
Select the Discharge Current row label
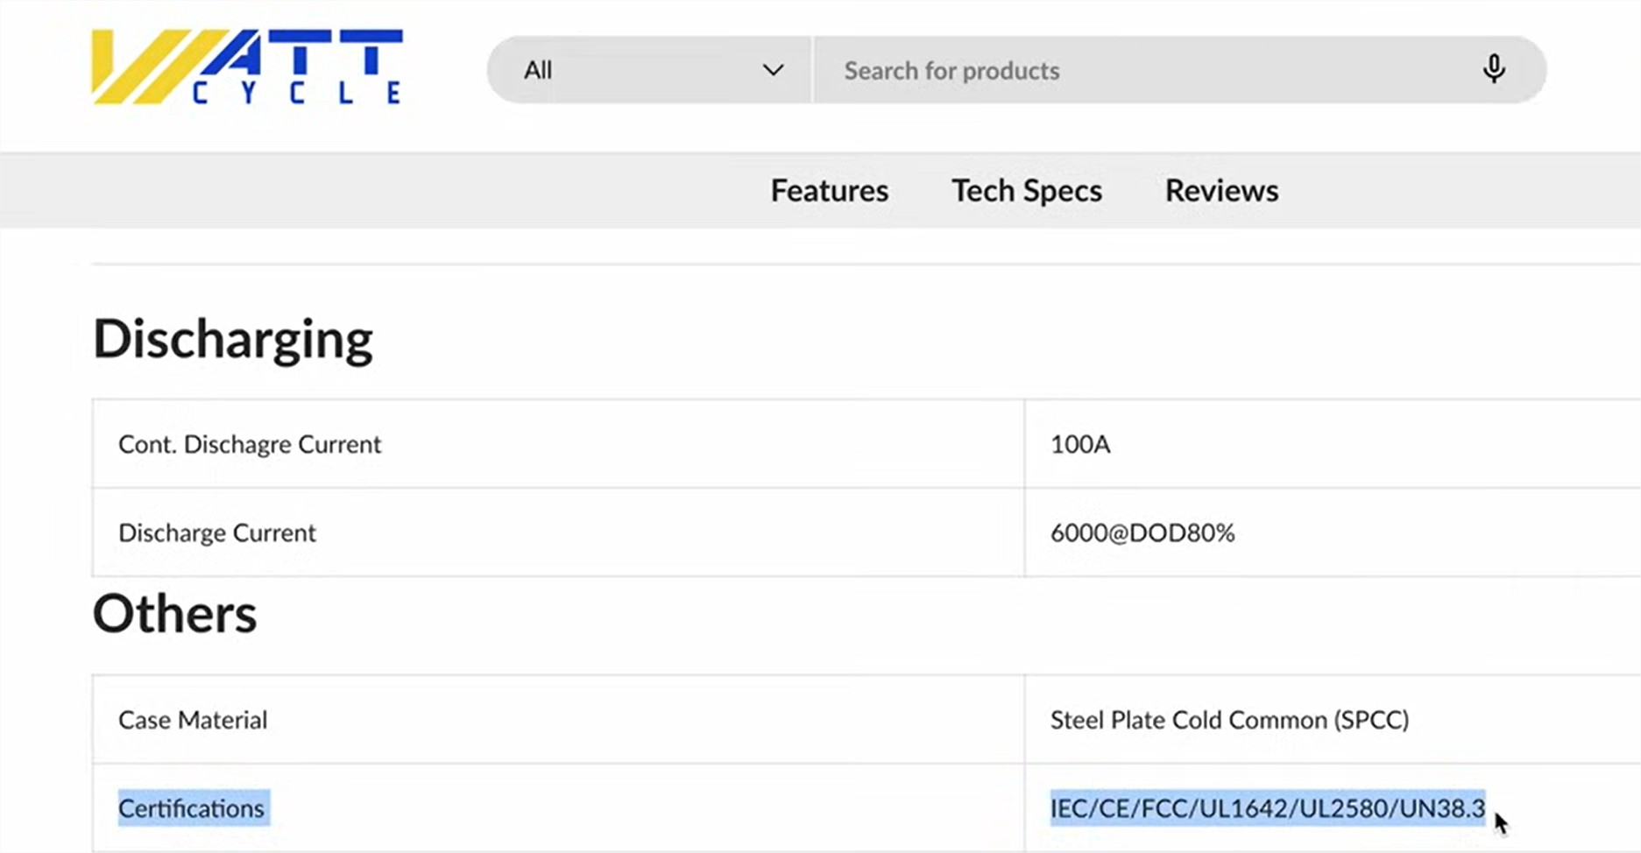pos(216,532)
